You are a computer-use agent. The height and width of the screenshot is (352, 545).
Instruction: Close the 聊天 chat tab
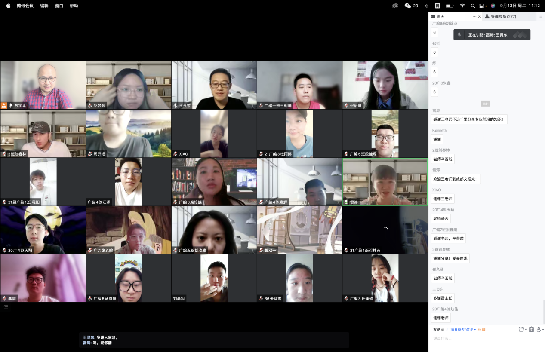click(480, 16)
